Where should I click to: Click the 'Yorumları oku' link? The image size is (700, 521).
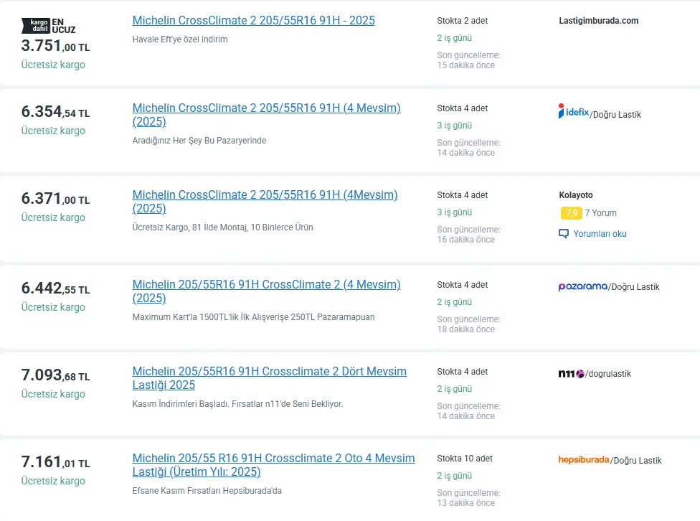(600, 234)
